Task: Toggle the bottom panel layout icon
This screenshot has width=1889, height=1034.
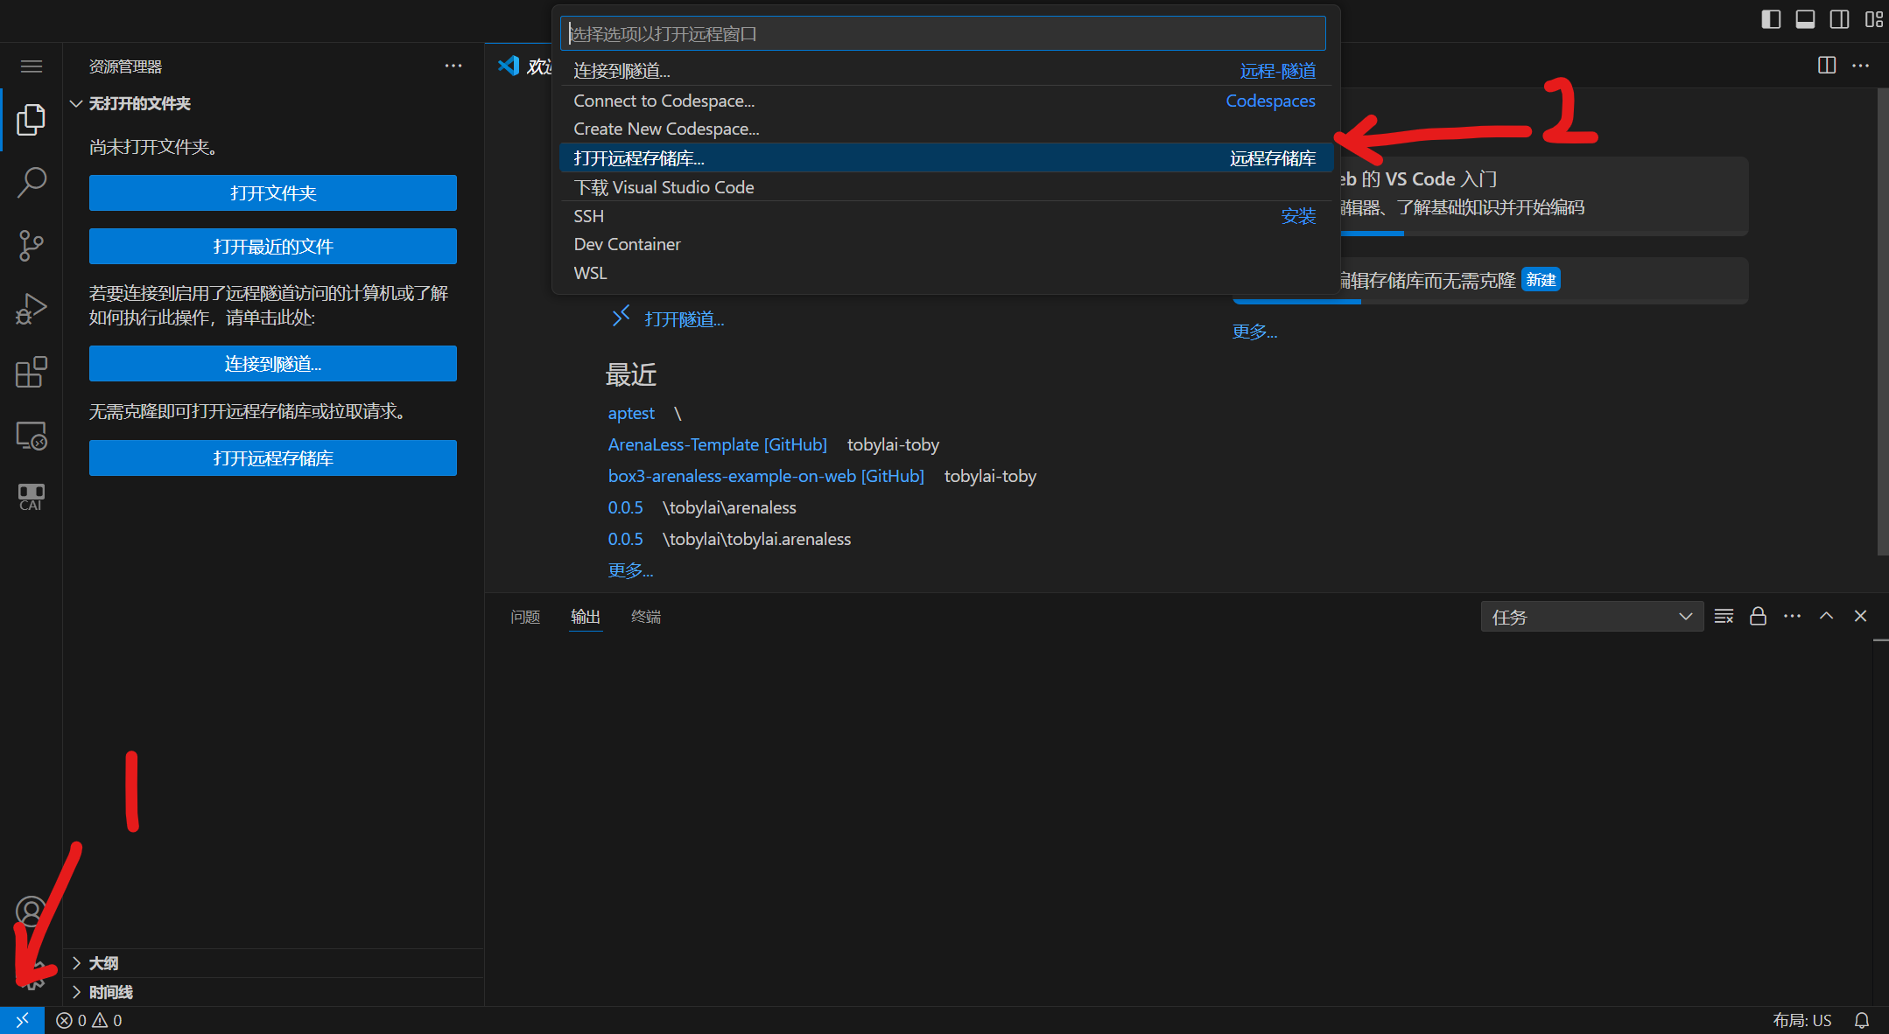Action: coord(1805,19)
